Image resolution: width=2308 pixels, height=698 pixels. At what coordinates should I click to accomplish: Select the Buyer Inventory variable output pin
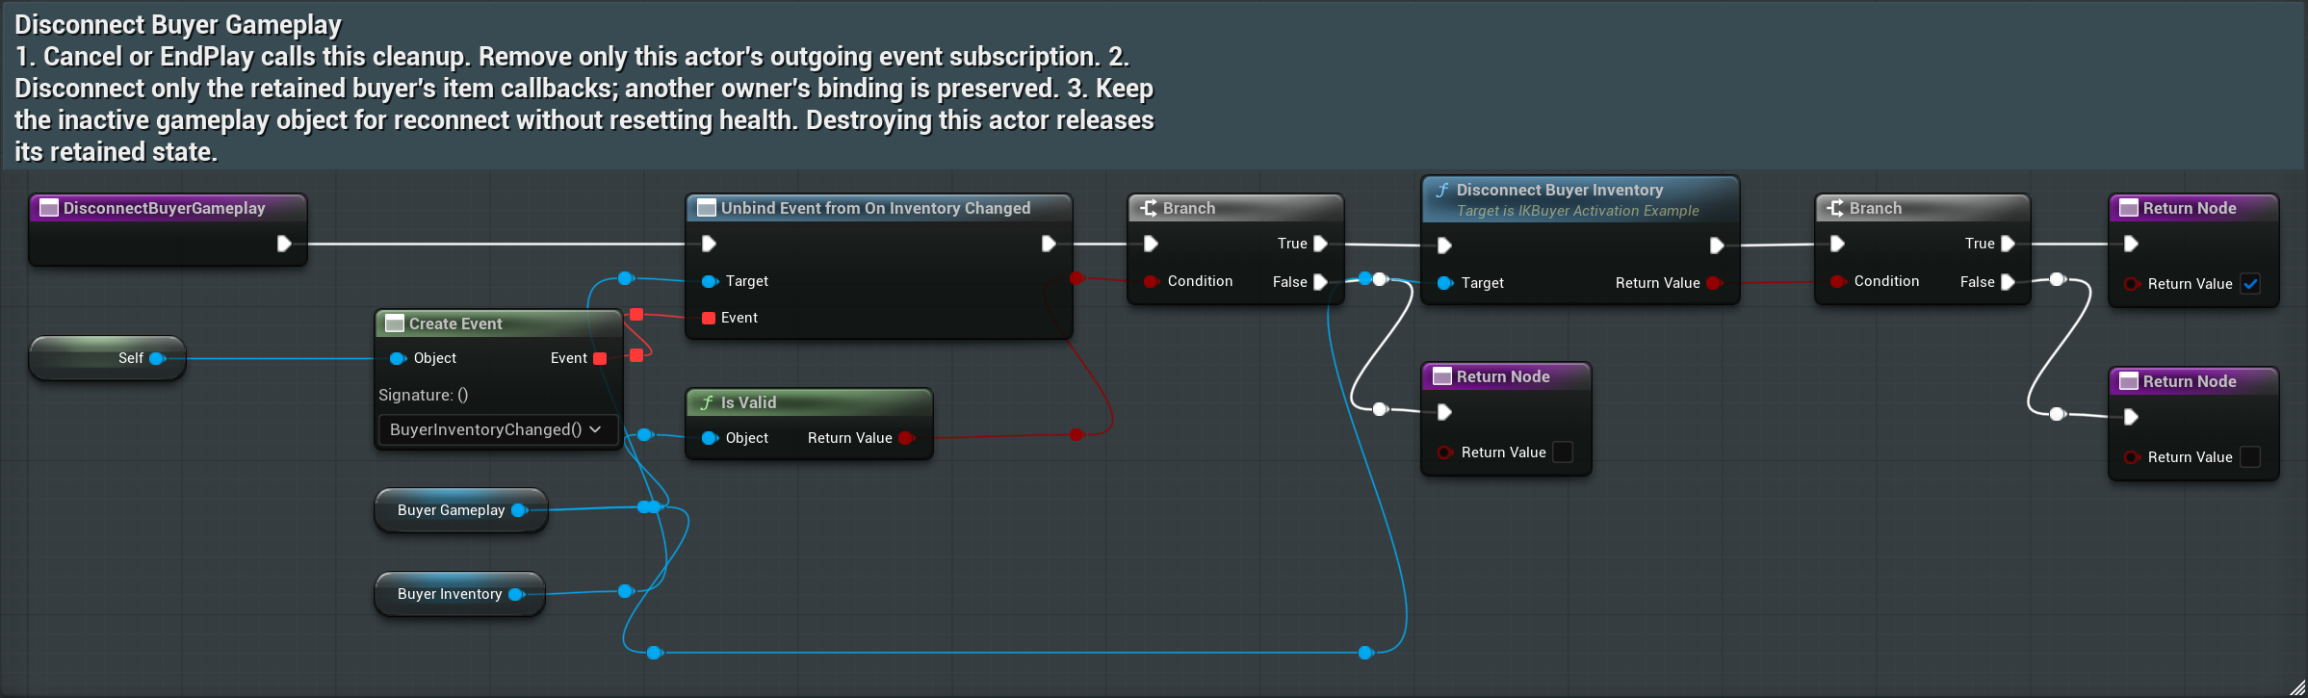pos(517,594)
